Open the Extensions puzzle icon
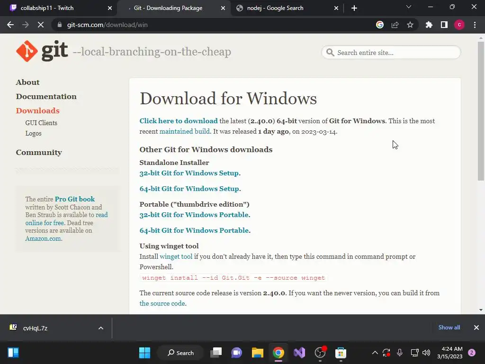Screen dimensions: 485x364 [429, 25]
